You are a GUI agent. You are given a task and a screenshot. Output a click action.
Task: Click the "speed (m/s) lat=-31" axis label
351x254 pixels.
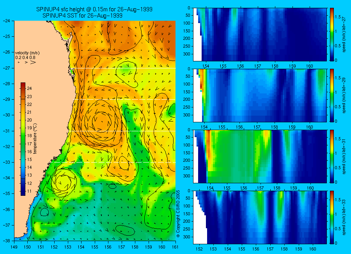pyautogui.click(x=344, y=156)
